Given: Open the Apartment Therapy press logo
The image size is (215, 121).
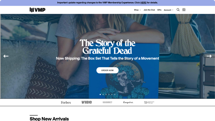Looking at the screenshot, I should 149,102.
